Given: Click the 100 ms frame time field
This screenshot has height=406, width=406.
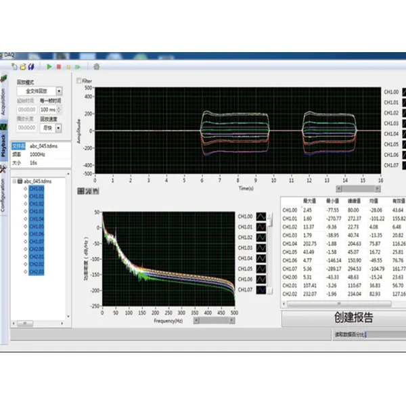Looking at the screenshot, I should point(48,110).
